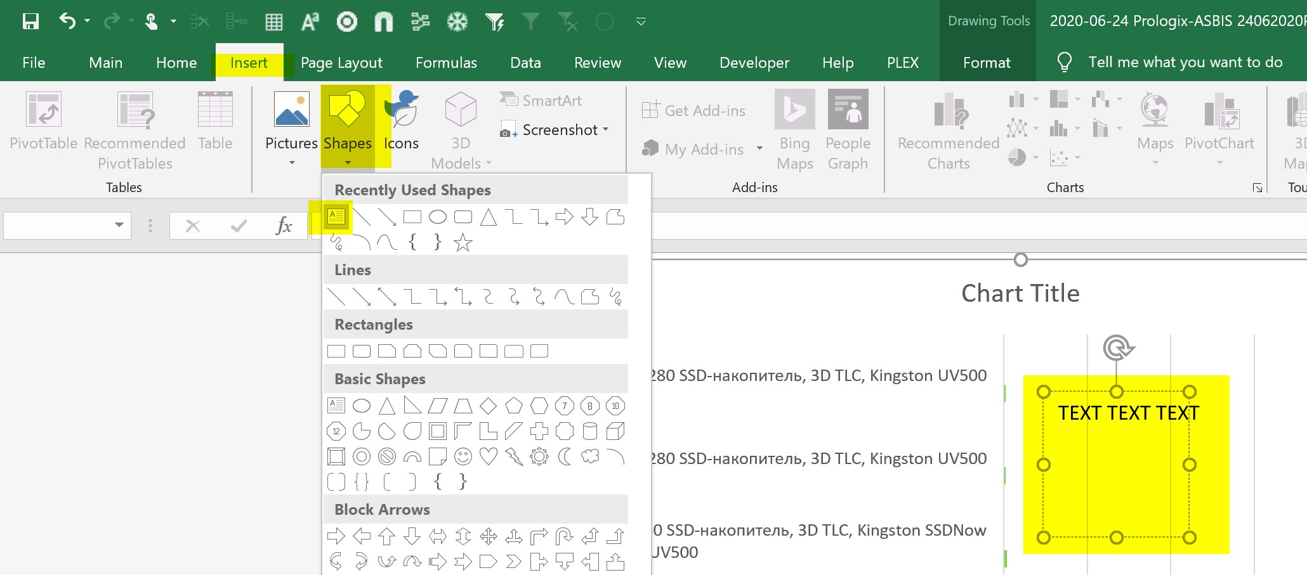This screenshot has width=1307, height=575.
Task: Click the text box rotation handle
Action: click(1118, 347)
